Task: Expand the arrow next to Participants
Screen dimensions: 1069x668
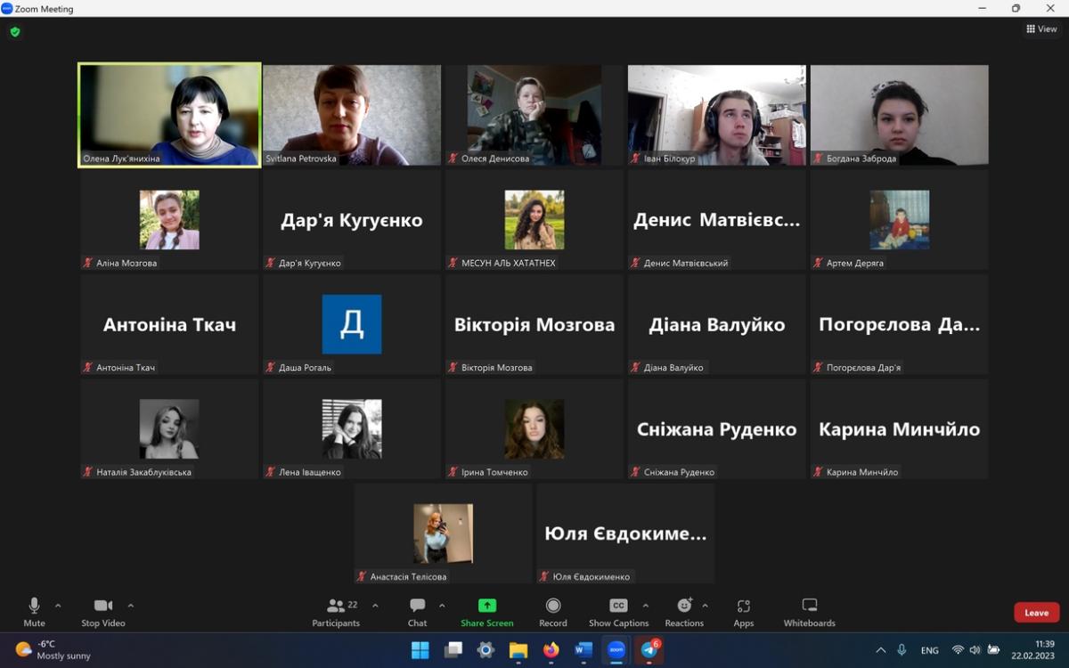Action: point(375,606)
